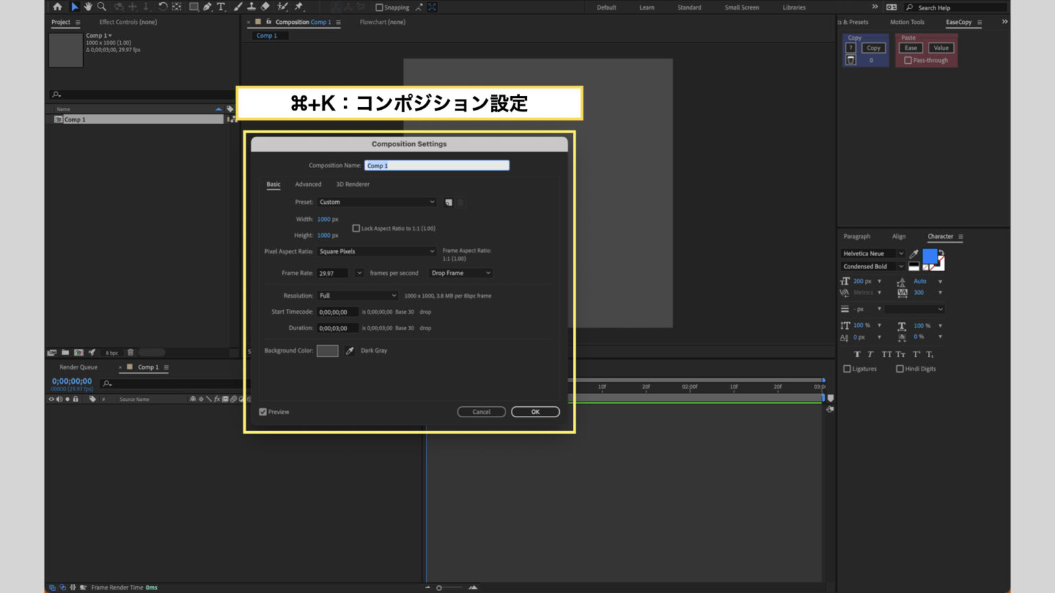Select the Type tool

[x=221, y=7]
